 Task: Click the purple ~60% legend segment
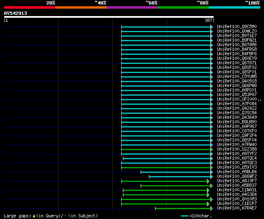coord(132,7)
